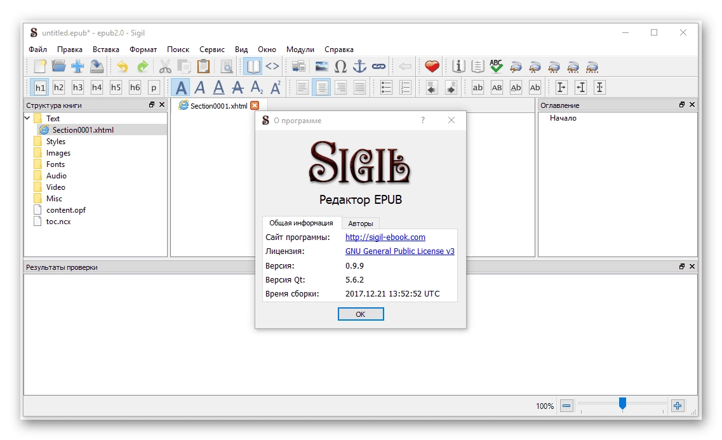The width and height of the screenshot is (722, 440).
Task: Generate Table of Contents icon
Action: click(x=478, y=67)
